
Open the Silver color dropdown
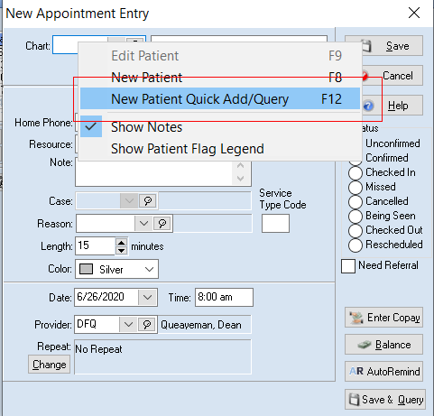coord(116,269)
